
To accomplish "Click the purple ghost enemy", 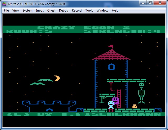I will (115, 101).
